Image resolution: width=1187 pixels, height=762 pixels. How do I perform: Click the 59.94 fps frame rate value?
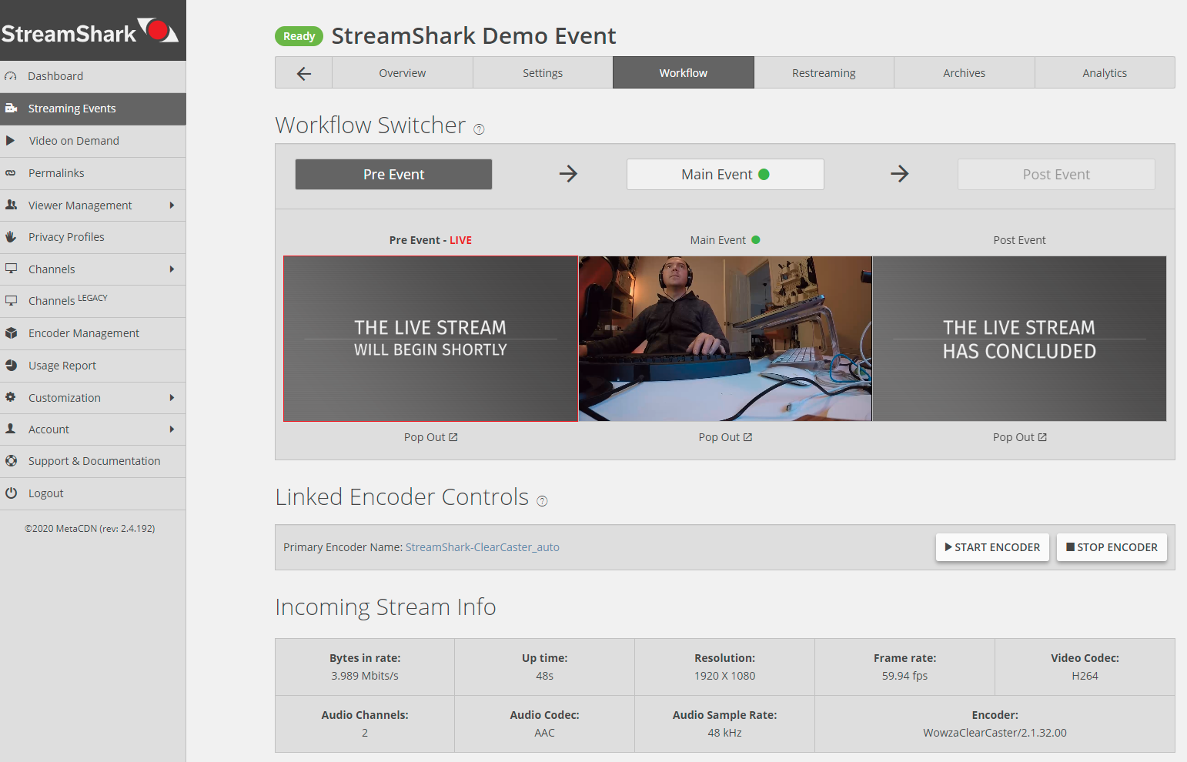coord(905,676)
